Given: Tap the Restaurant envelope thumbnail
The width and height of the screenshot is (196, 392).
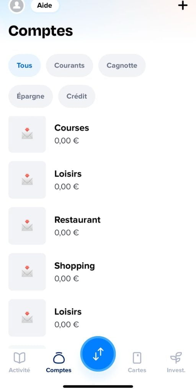Looking at the screenshot, I should [27, 226].
